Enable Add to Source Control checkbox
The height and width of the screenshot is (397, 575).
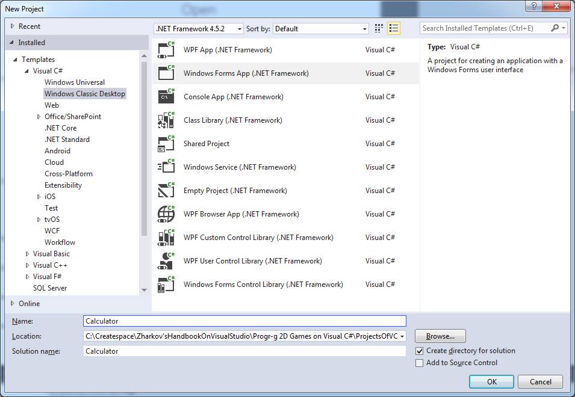point(420,363)
